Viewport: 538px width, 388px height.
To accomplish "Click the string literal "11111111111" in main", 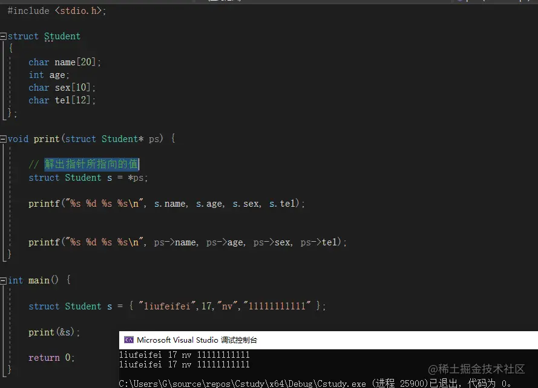I will click(x=277, y=306).
